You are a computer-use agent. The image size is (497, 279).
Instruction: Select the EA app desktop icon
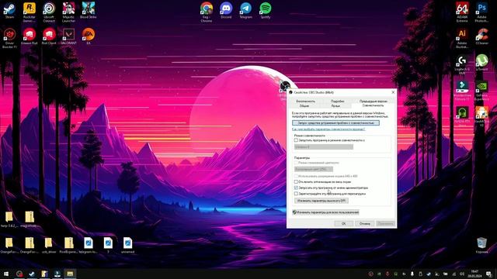[88, 36]
